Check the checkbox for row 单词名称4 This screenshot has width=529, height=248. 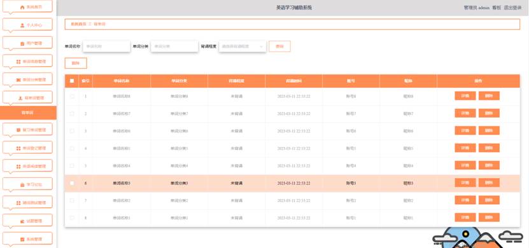[x=72, y=166]
